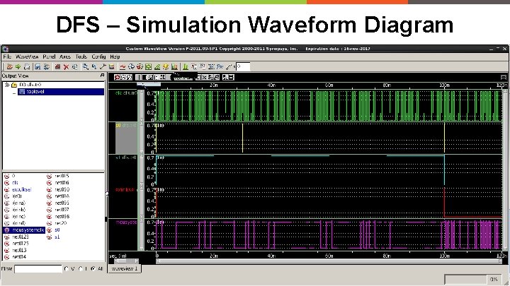Open the Panel menu
The image size is (510, 286).
click(49, 56)
